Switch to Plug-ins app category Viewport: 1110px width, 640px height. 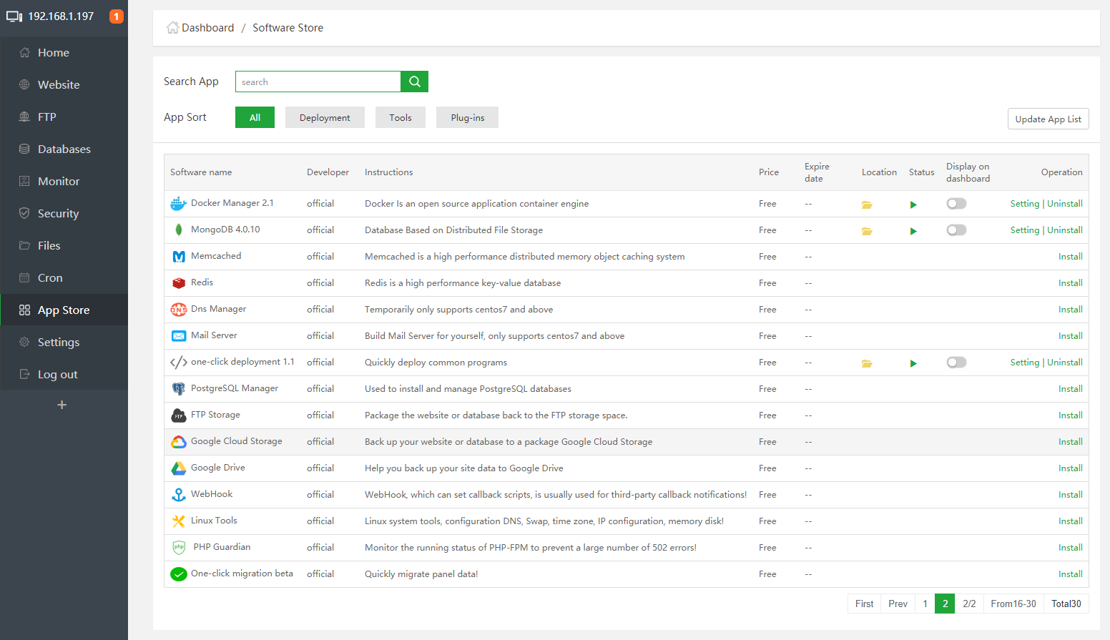(x=467, y=118)
